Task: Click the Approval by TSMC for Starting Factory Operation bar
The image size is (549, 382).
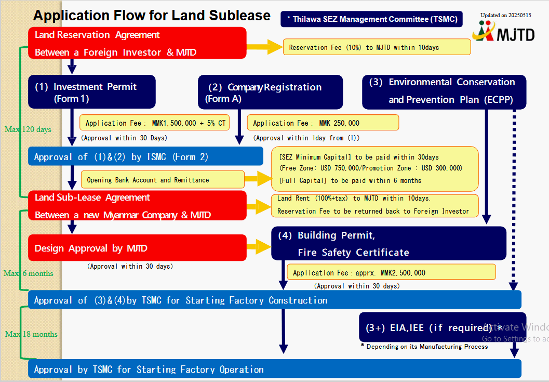Action: tap(275, 369)
